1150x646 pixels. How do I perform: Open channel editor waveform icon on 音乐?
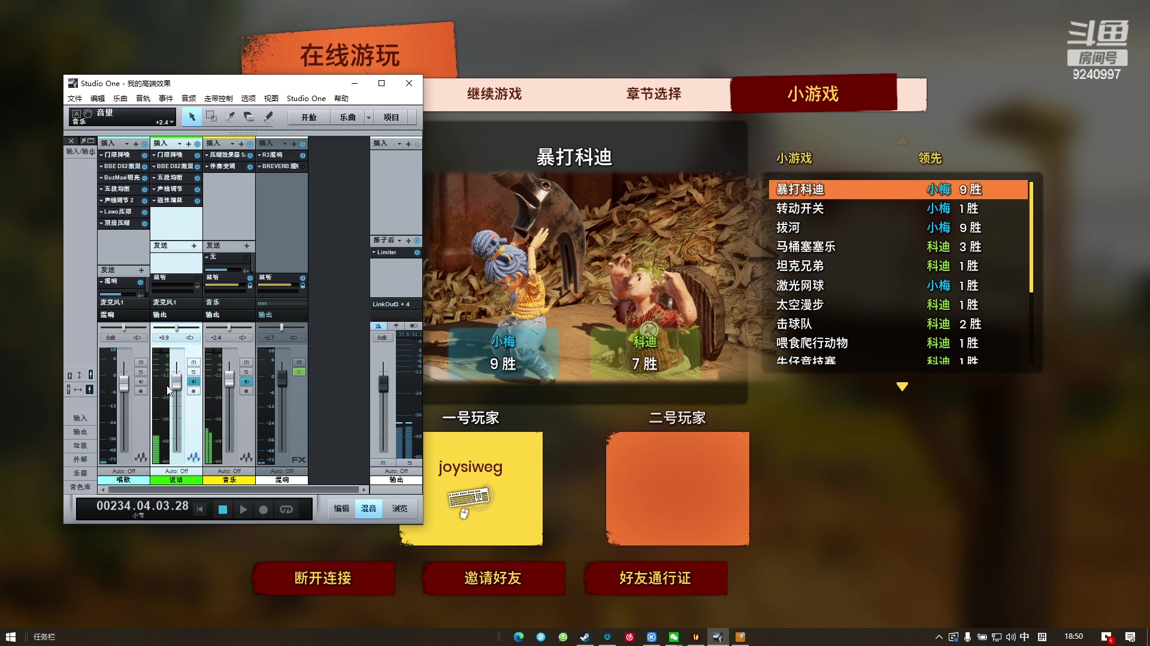(246, 458)
